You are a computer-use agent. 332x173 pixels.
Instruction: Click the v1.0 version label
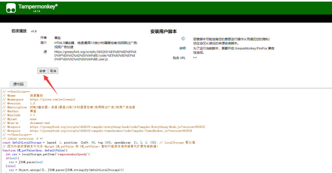point(34,31)
